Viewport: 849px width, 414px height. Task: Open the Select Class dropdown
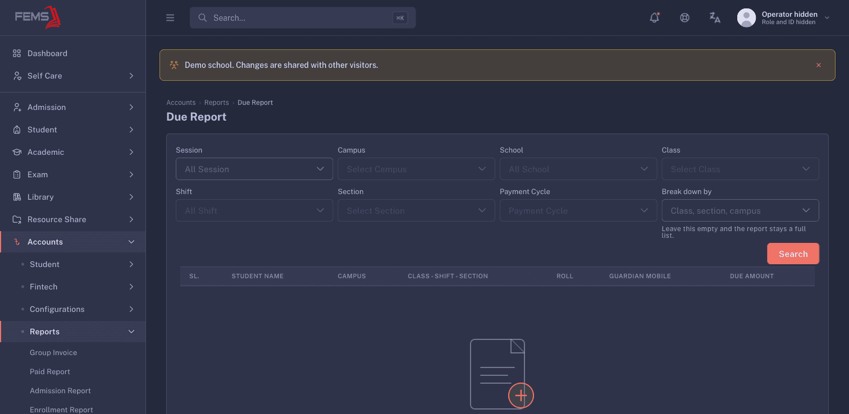click(x=740, y=169)
